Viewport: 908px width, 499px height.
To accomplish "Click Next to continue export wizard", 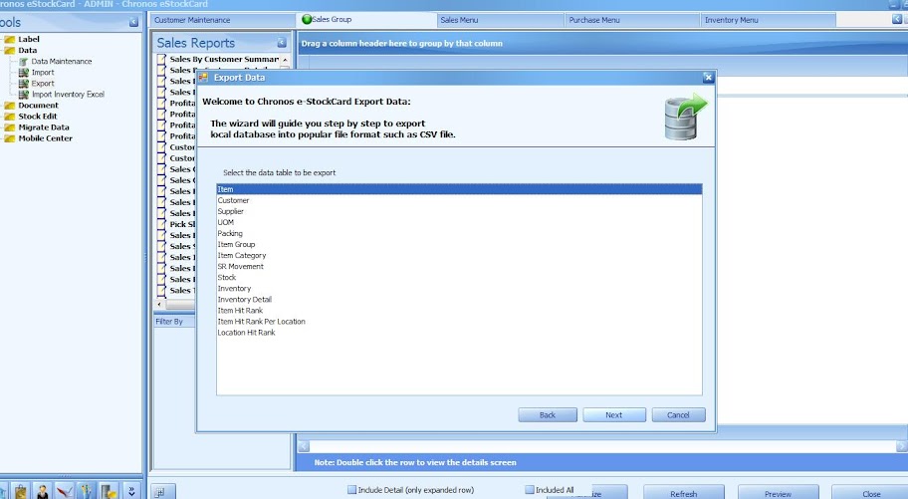I will click(x=614, y=415).
